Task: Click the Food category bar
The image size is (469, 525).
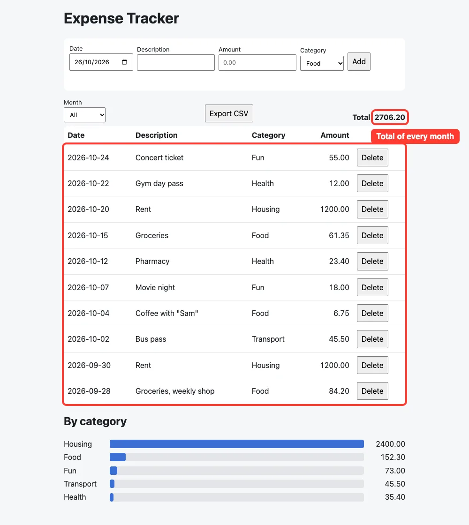Action: [237, 457]
